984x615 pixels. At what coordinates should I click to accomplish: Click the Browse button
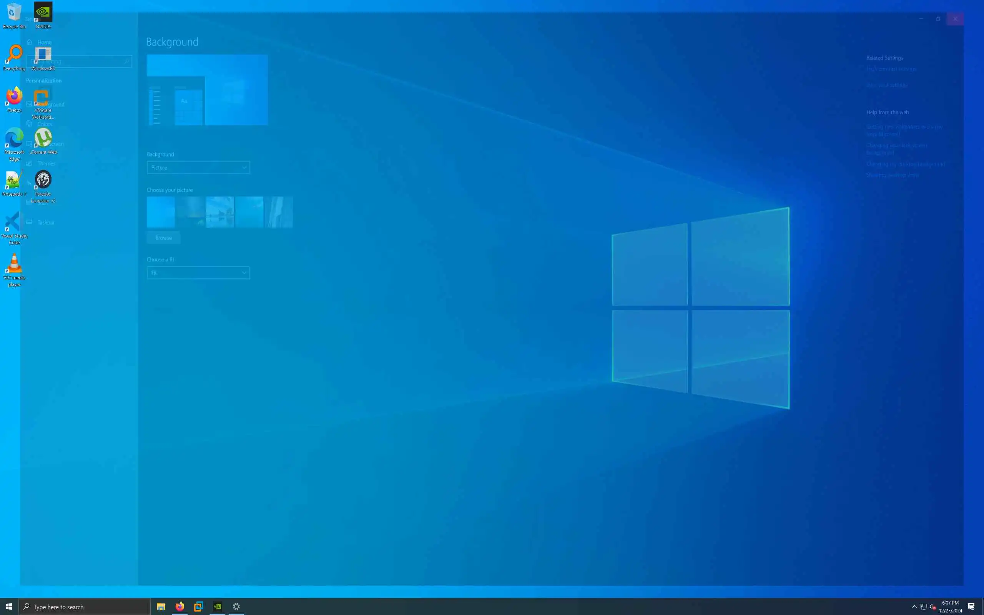(x=163, y=238)
